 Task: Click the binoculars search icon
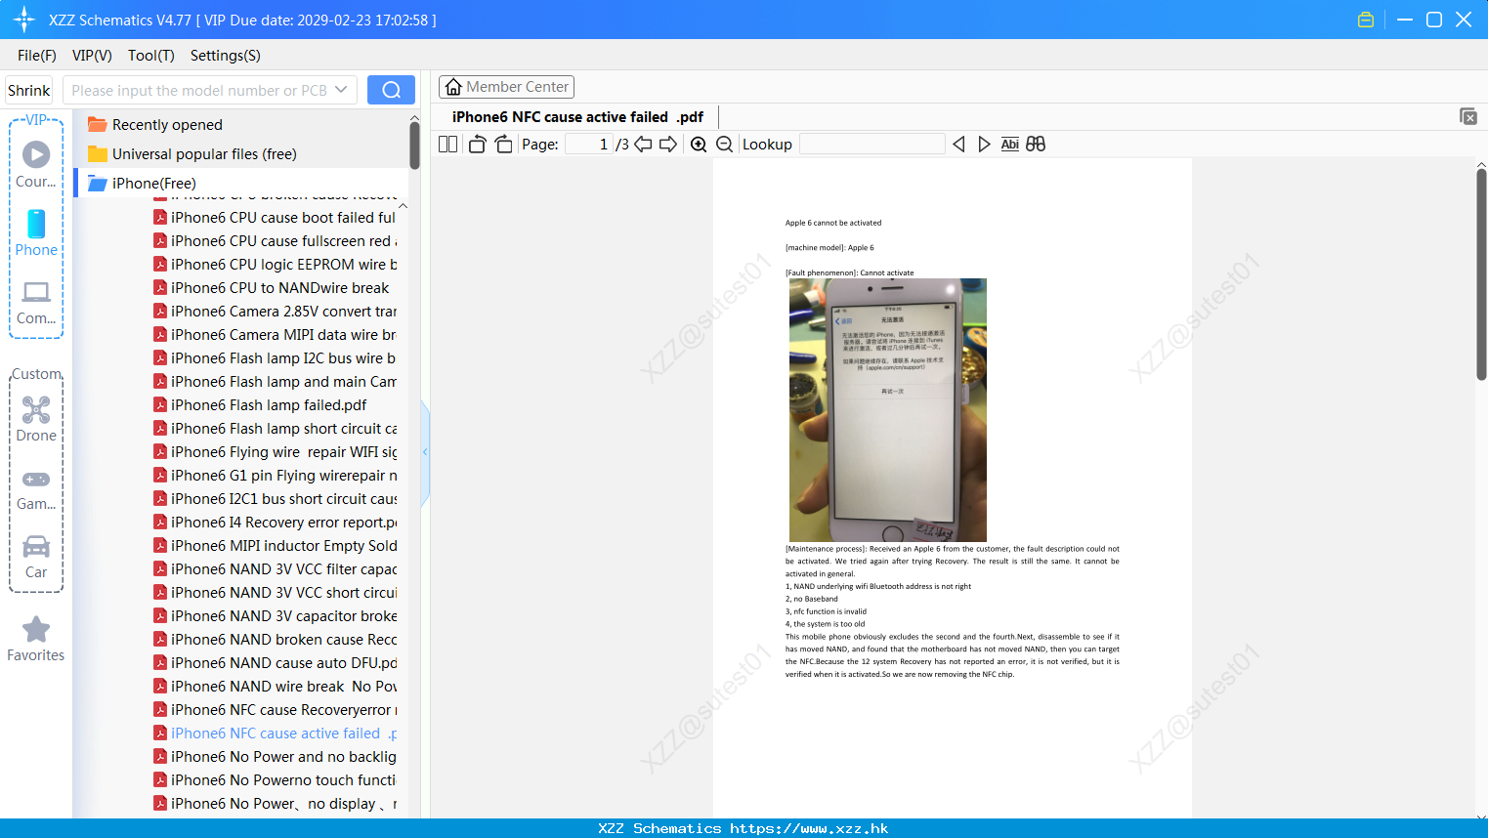[1036, 145]
